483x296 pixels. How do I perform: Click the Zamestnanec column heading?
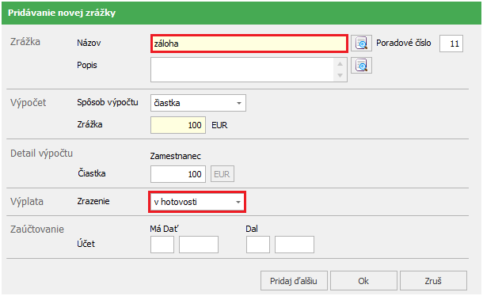(175, 156)
